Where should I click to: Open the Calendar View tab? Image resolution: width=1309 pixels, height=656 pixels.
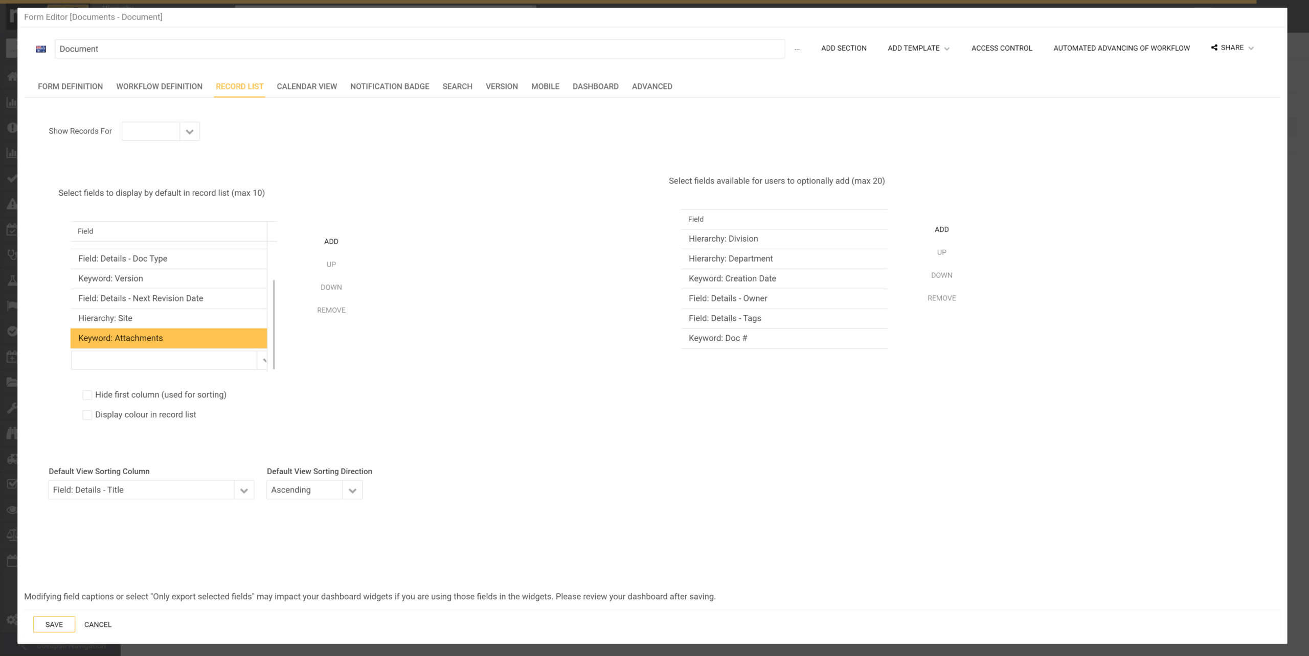pos(306,86)
